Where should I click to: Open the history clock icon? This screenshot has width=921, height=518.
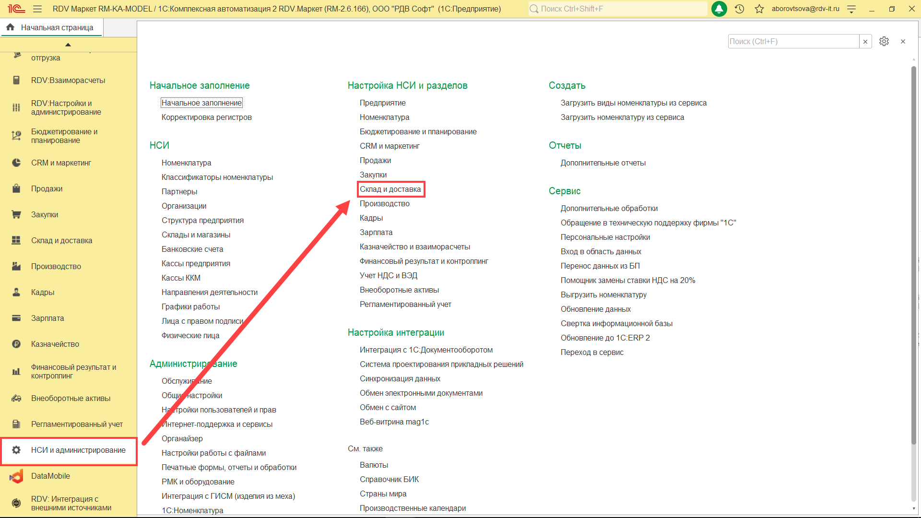(739, 9)
